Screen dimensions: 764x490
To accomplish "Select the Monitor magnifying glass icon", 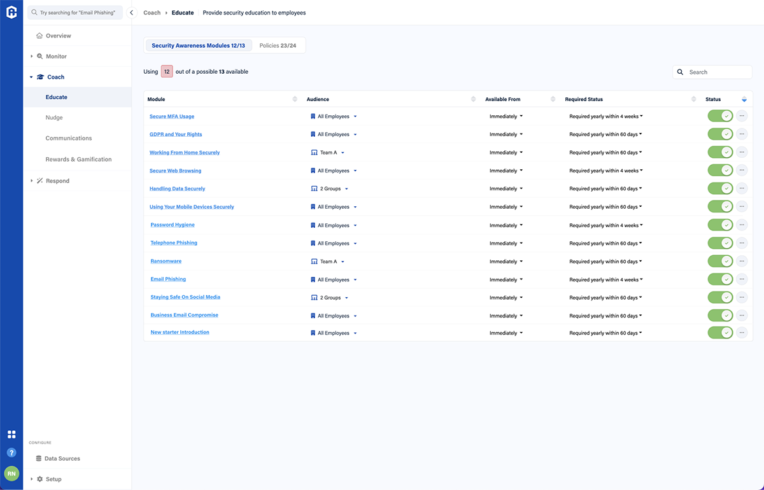I will click(x=39, y=56).
